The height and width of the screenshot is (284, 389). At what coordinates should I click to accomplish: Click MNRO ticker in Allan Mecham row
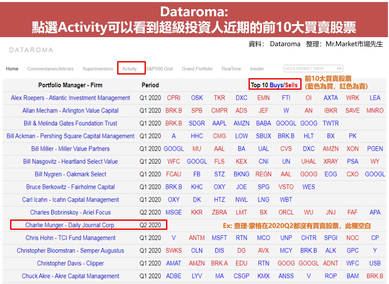(375, 111)
